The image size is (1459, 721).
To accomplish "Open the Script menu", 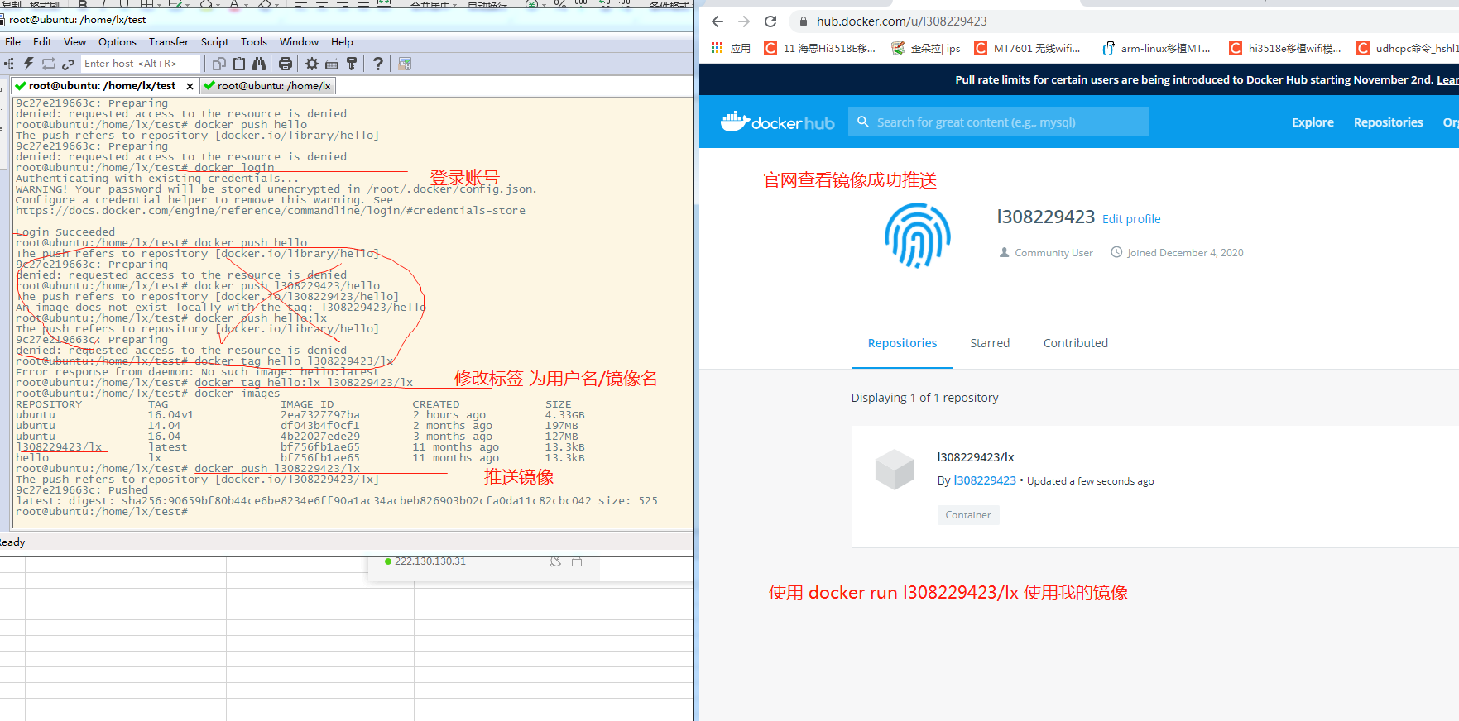I will coord(214,42).
